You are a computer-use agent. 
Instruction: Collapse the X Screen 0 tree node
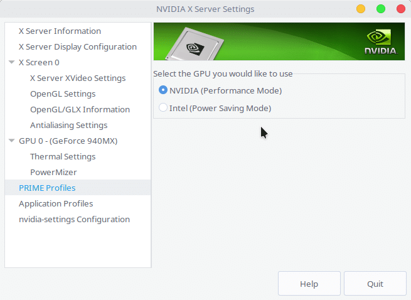point(11,62)
